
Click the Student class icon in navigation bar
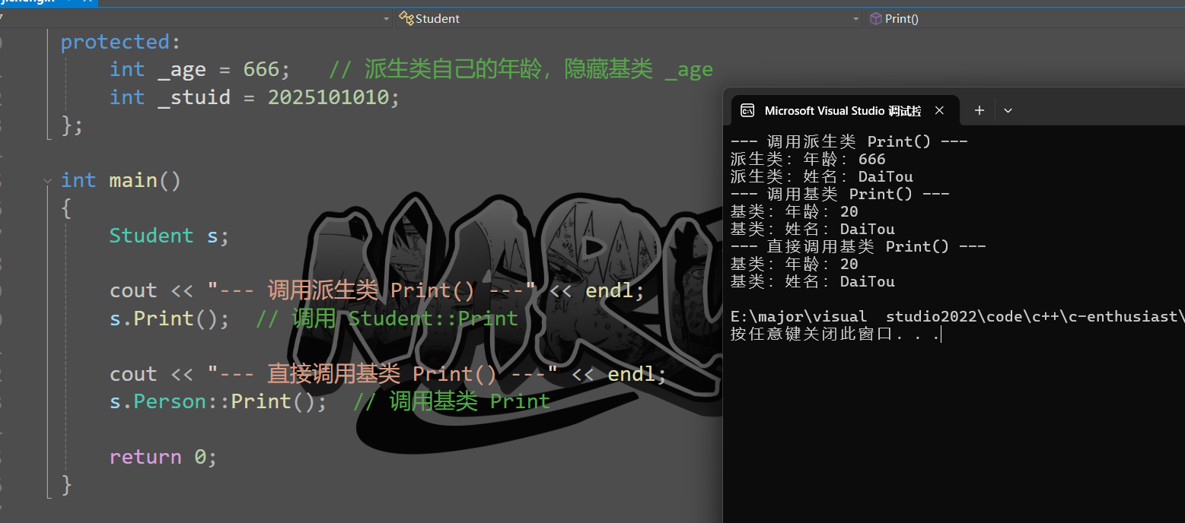pos(404,17)
